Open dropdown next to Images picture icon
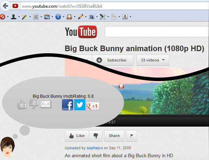 (52, 17)
